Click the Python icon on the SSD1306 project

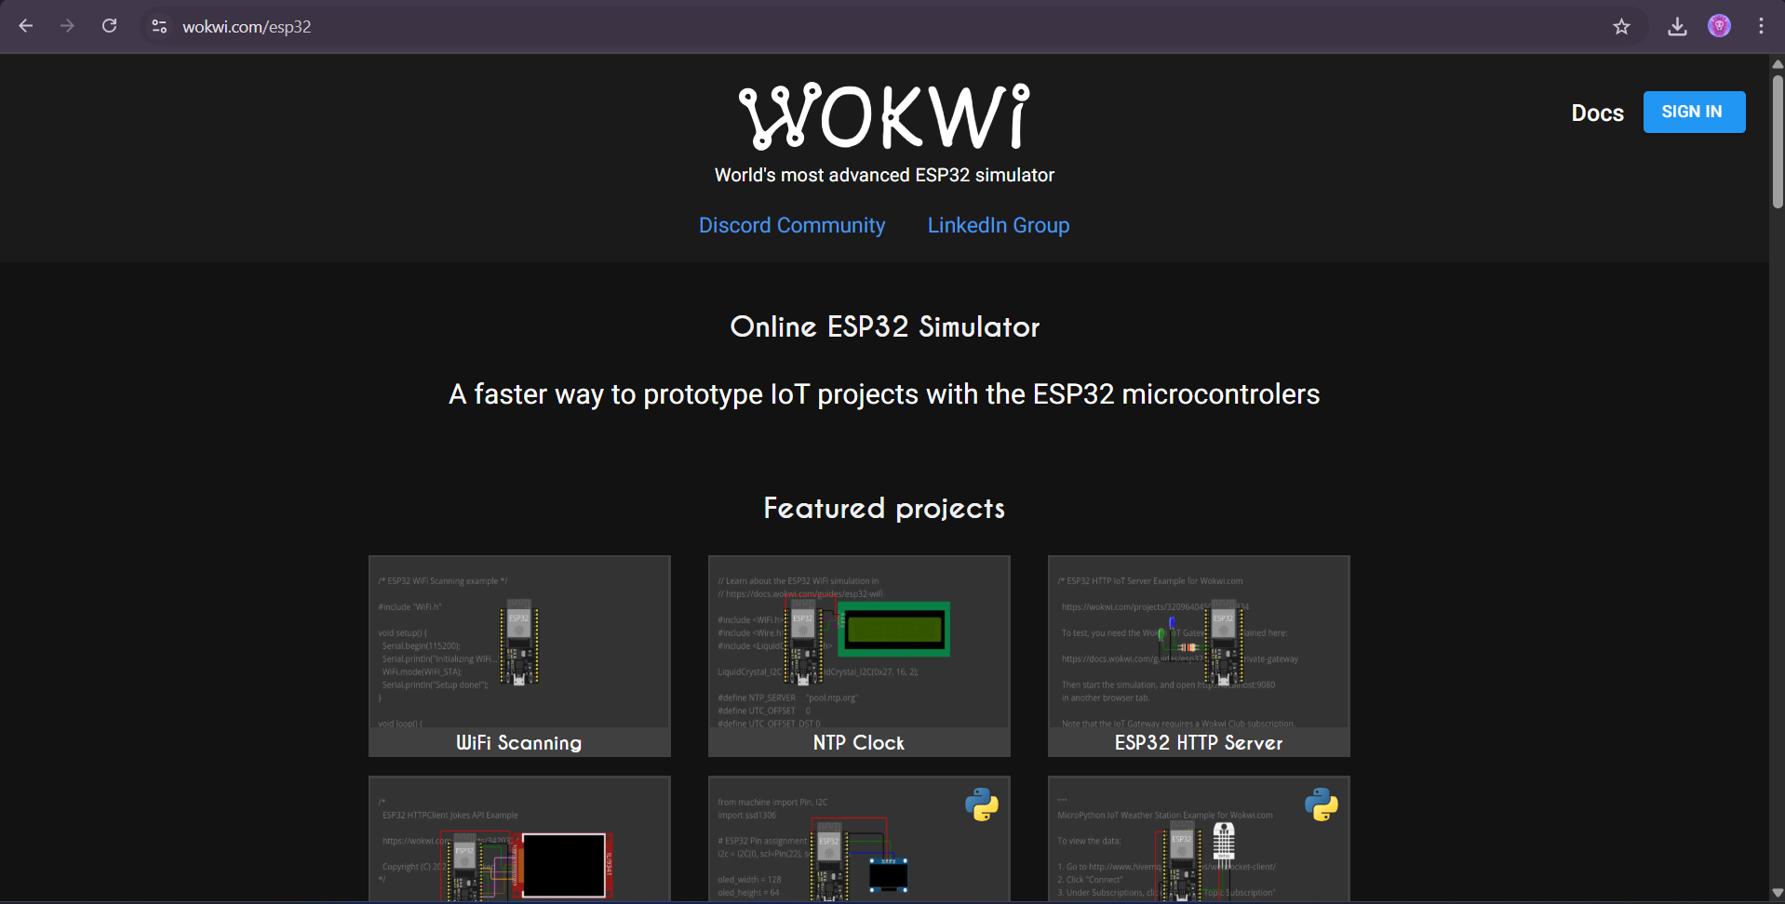pos(982,804)
